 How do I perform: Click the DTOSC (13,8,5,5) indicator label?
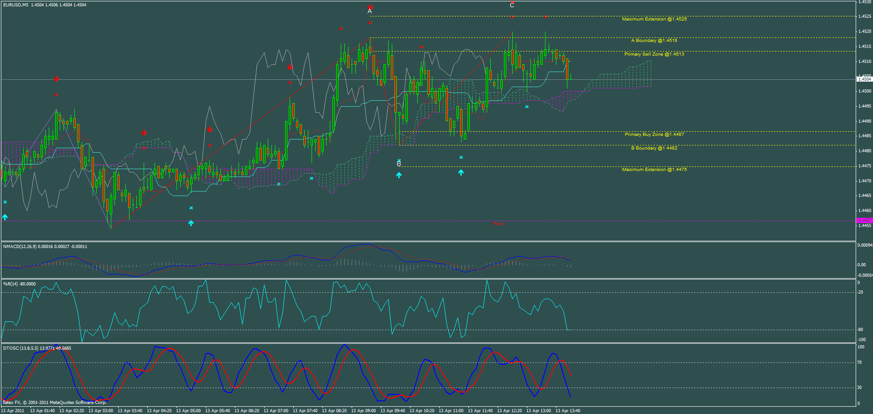point(21,347)
